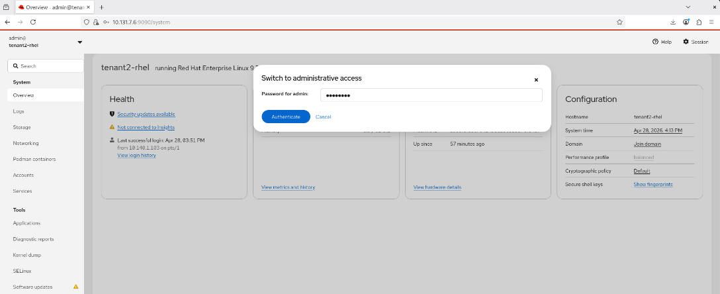The width and height of the screenshot is (720, 294).
Task: Select Overview in the sidebar
Action: (x=45, y=95)
